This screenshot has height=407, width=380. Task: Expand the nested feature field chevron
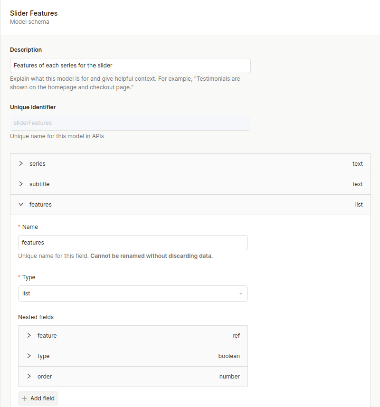point(29,335)
